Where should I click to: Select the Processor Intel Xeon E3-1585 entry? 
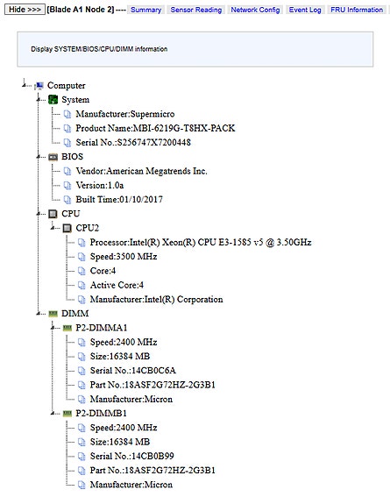(201, 242)
